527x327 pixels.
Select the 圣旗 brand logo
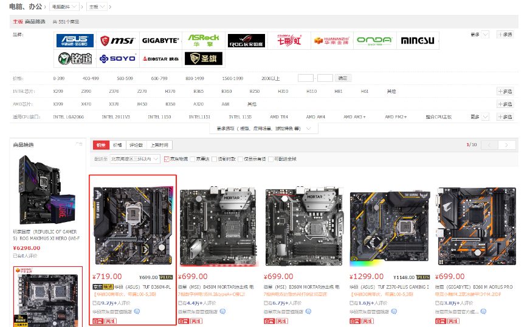click(x=204, y=59)
